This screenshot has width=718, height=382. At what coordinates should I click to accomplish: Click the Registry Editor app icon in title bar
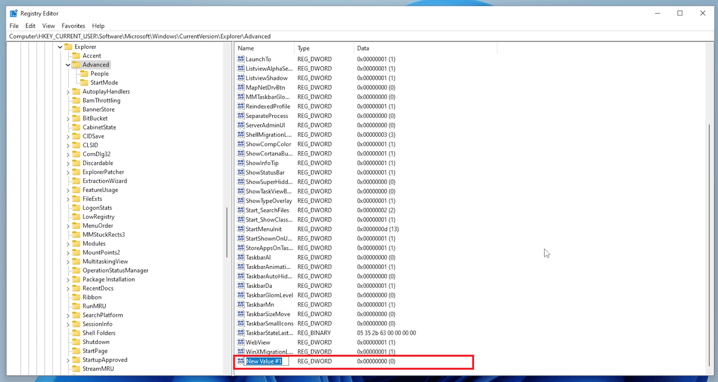13,13
